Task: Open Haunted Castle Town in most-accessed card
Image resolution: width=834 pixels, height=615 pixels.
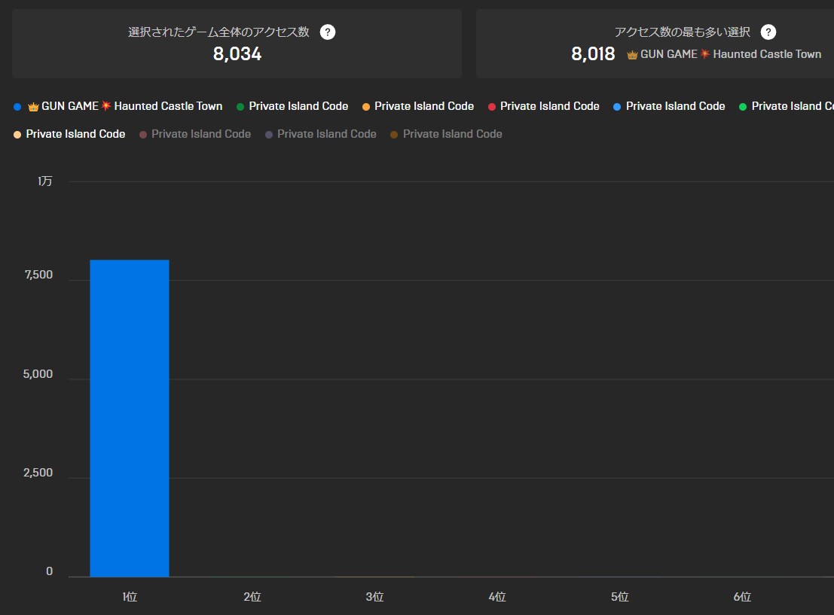Action: [x=767, y=54]
